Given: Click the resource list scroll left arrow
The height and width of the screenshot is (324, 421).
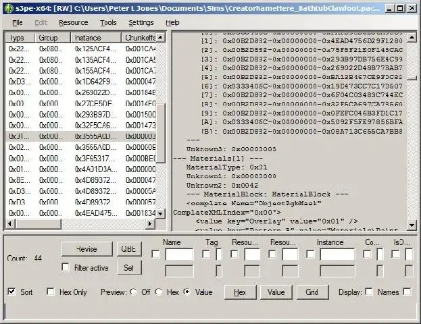Looking at the screenshot, I should pos(10,223).
